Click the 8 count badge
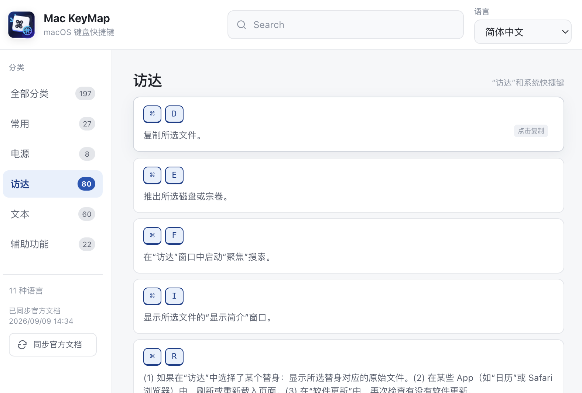 pos(87,154)
